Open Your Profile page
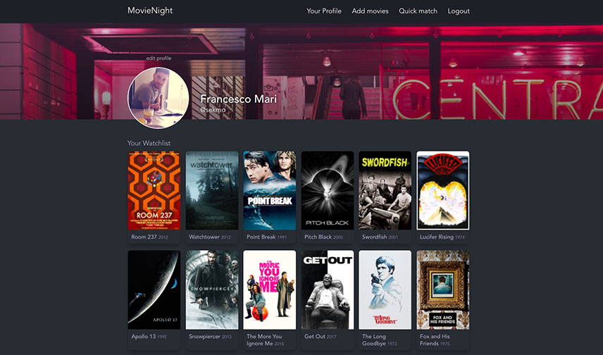 click(324, 11)
